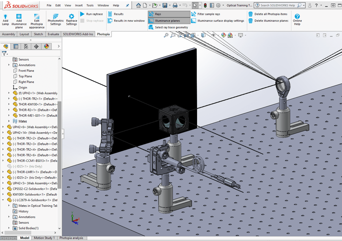Select the Add illuminance plane tool
342x241 pixels.
click(19, 19)
